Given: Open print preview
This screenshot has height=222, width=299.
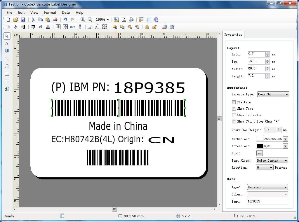Looking at the screenshot, I should point(124,20).
